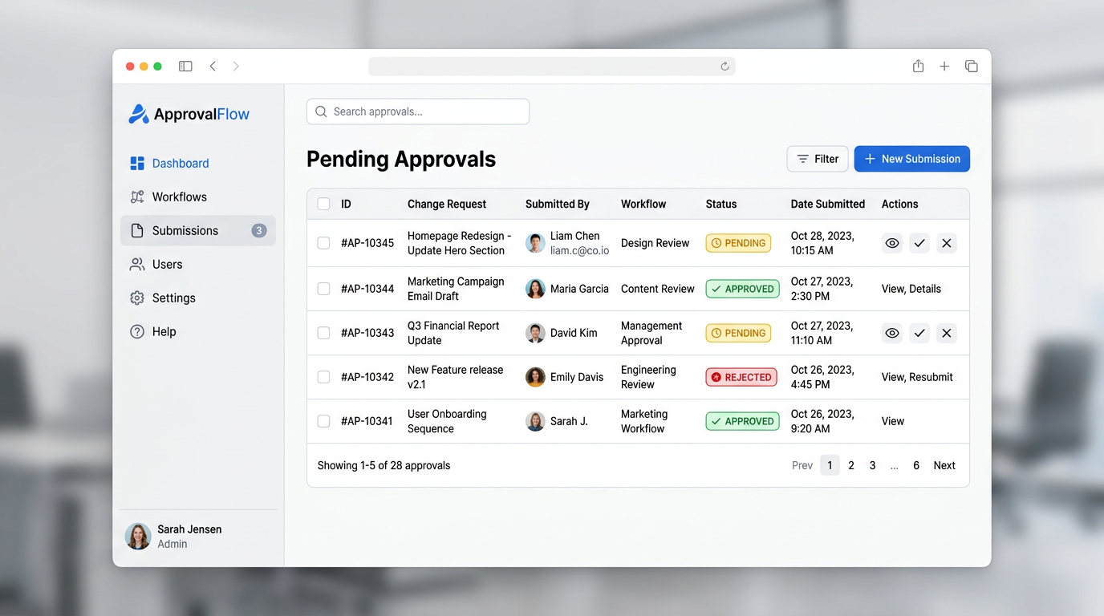
Task: Go to page 3 of approvals
Action: [x=872, y=464]
